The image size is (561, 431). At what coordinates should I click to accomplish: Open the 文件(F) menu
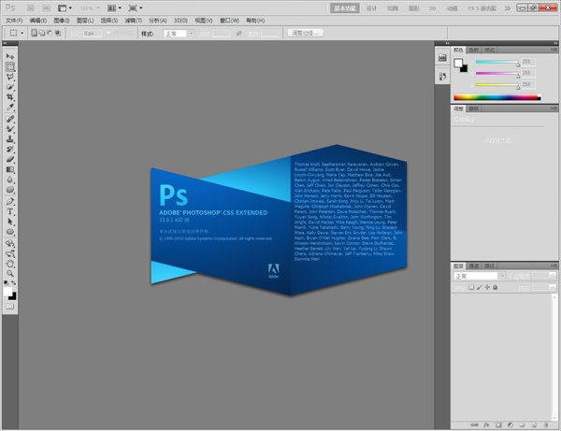pos(13,19)
